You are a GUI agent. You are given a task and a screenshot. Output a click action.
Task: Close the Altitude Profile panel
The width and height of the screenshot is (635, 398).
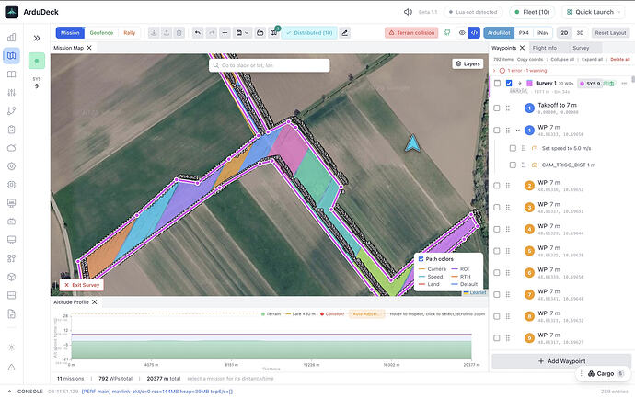point(95,302)
